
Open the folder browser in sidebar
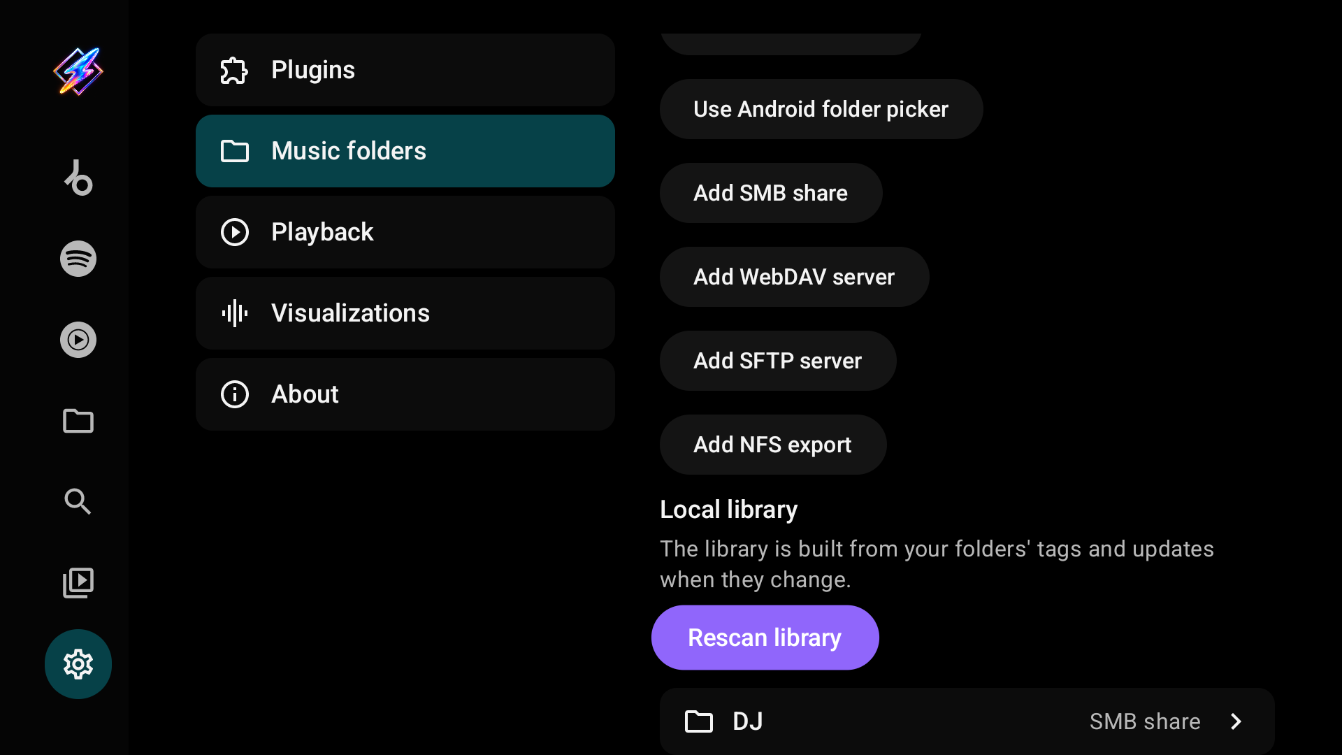tap(78, 421)
